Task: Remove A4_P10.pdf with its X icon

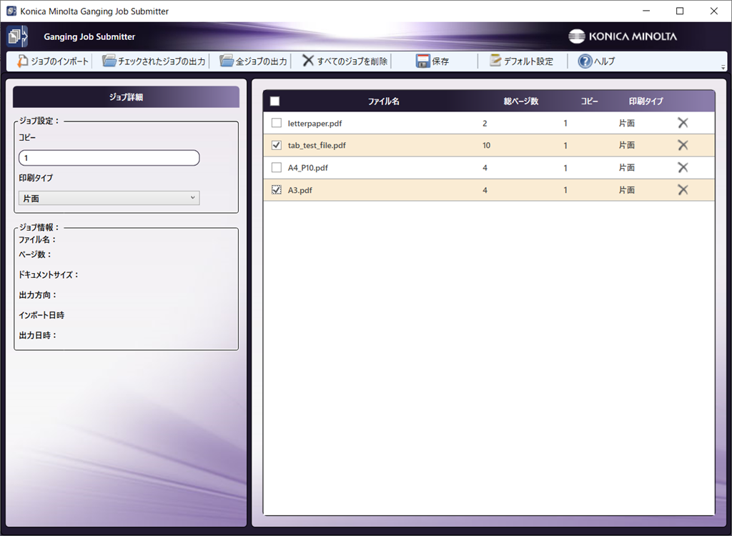Action: [683, 167]
